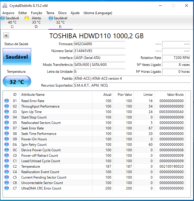Viewport: 194px width, 201px height.
Task: Open the Arquivo menu
Action: tap(8, 13)
